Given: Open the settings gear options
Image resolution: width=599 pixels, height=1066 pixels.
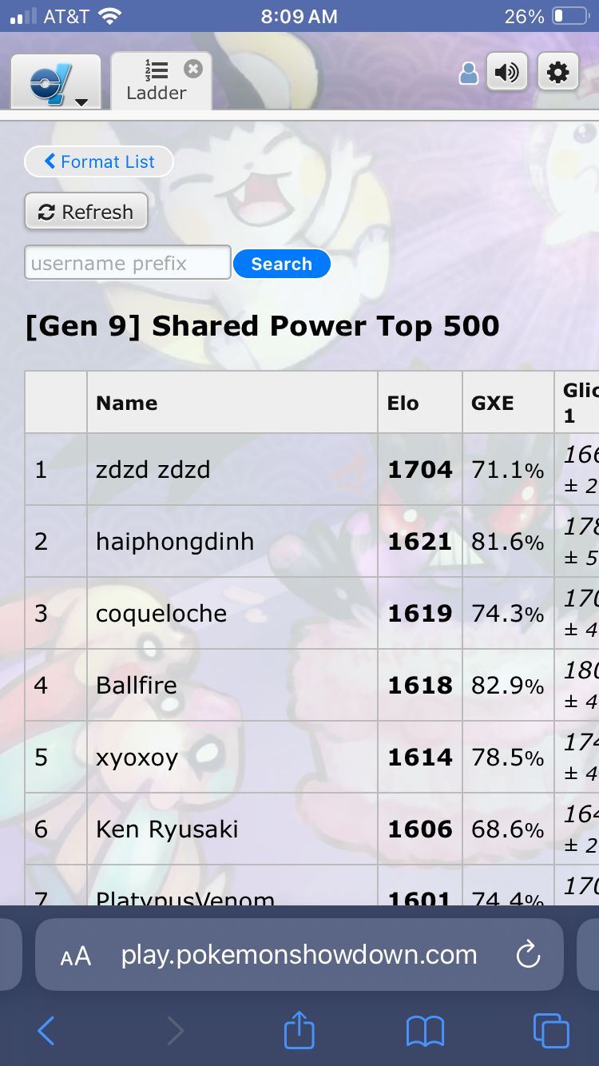Looking at the screenshot, I should pyautogui.click(x=557, y=74).
